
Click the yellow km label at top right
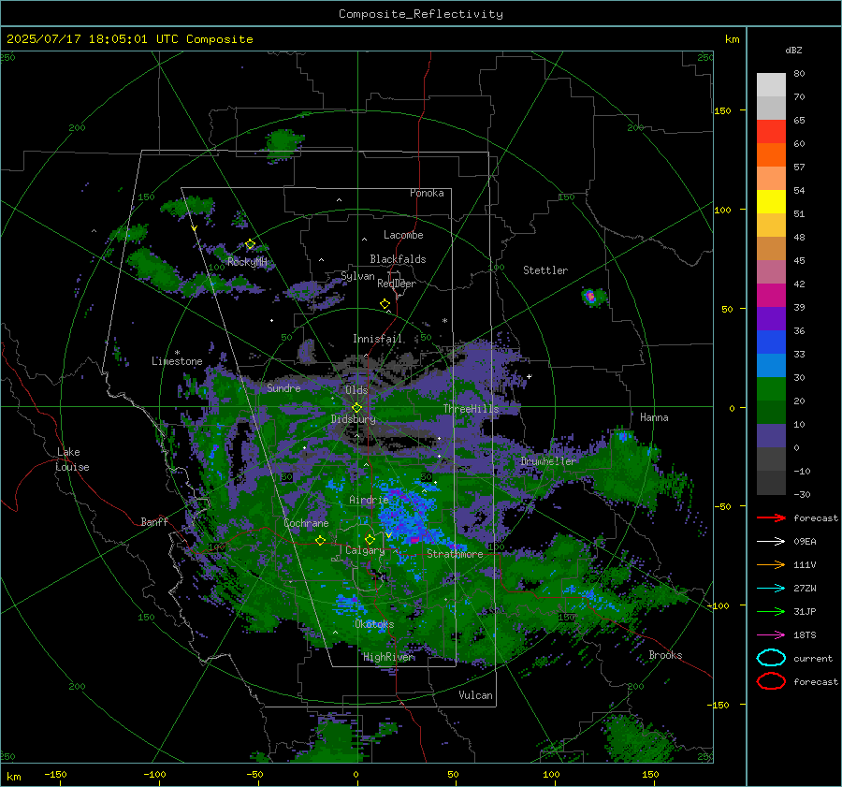coord(732,39)
